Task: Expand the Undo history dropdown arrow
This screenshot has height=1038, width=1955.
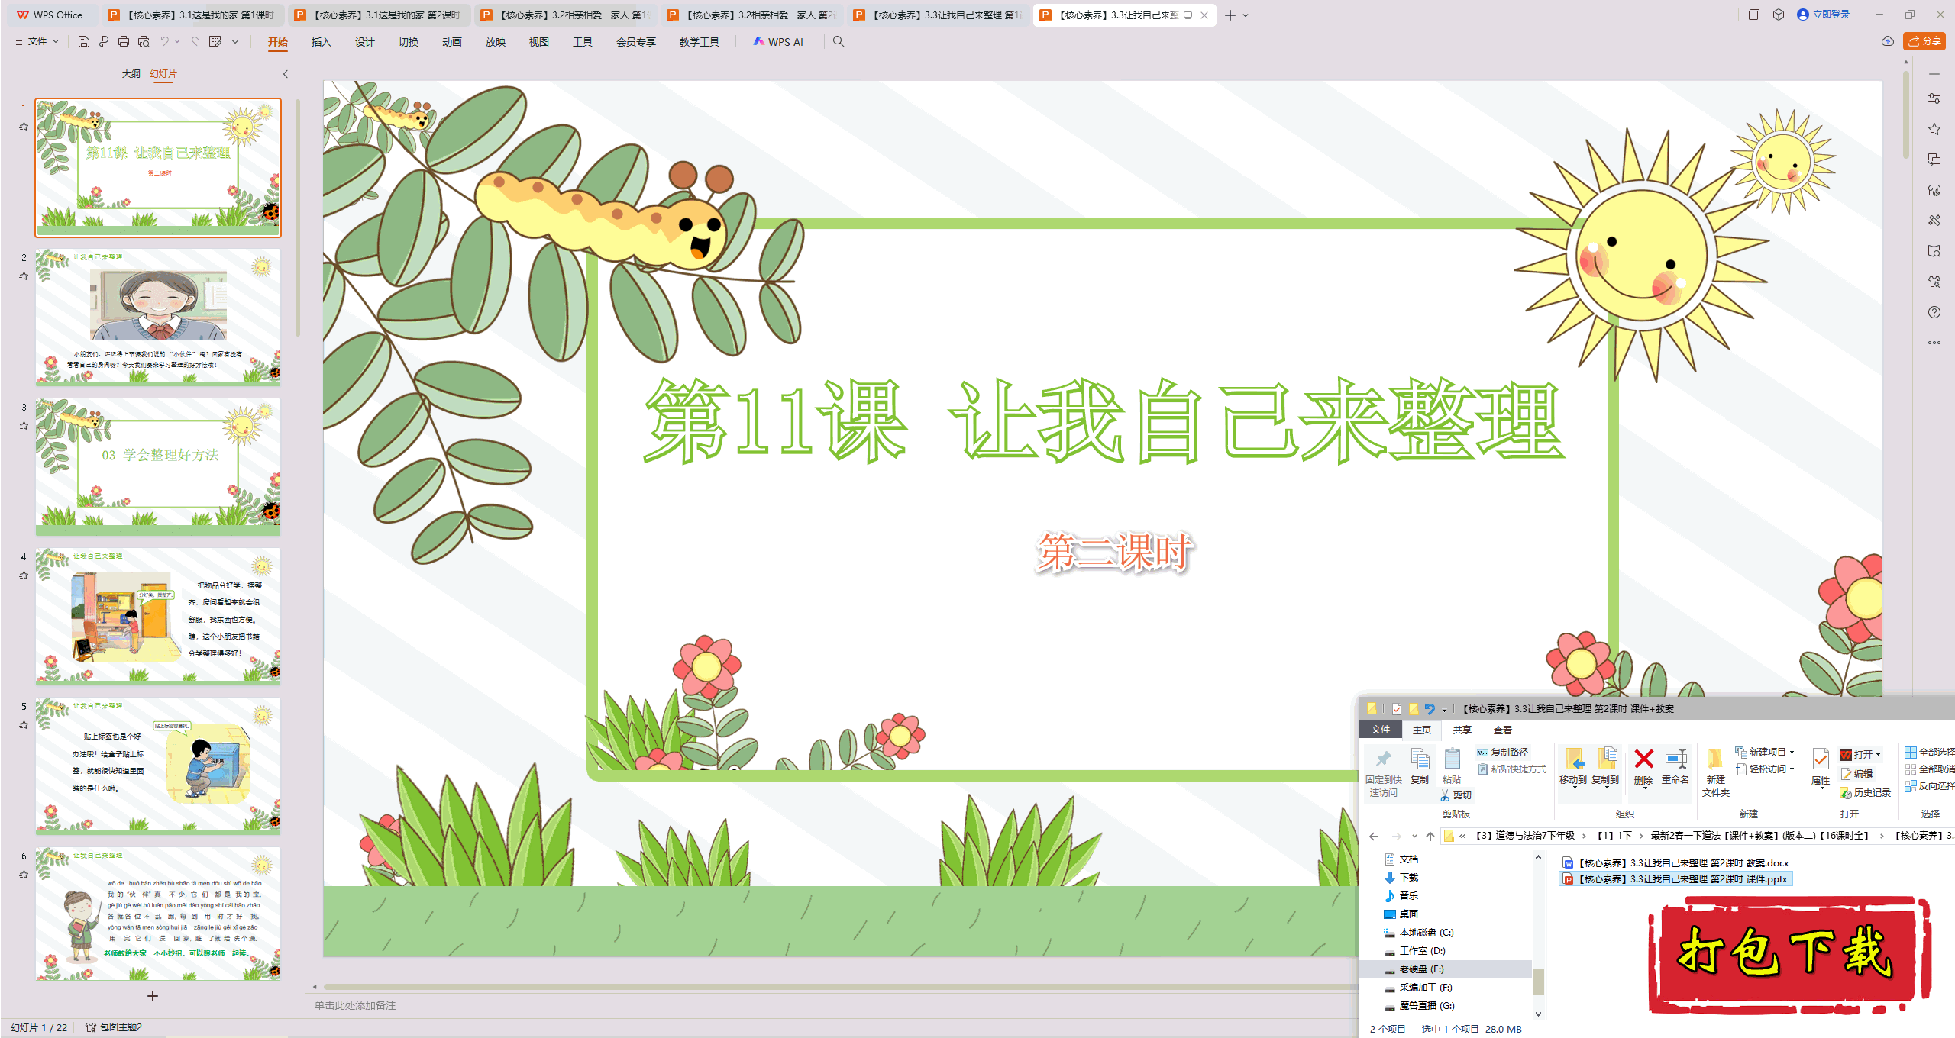Action: tap(177, 41)
